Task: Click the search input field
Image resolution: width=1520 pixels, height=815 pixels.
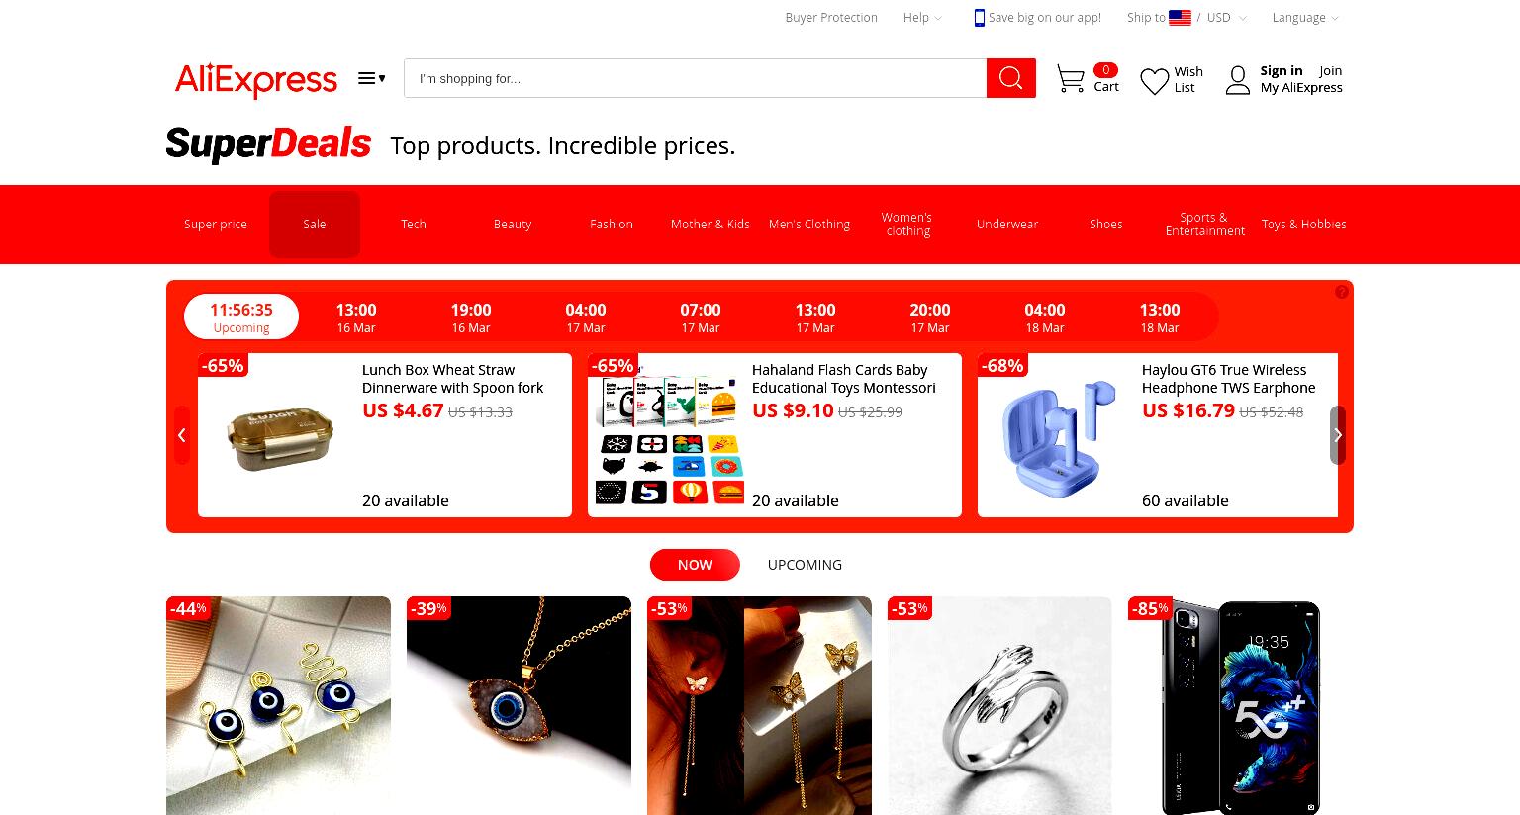Action: pos(695,78)
